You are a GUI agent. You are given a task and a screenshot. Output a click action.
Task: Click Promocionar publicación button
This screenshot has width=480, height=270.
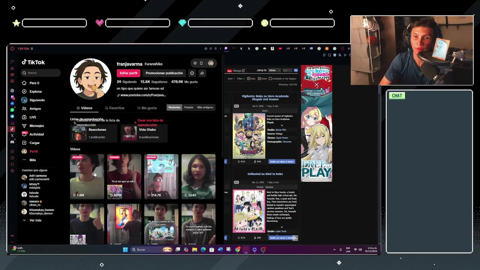point(164,73)
